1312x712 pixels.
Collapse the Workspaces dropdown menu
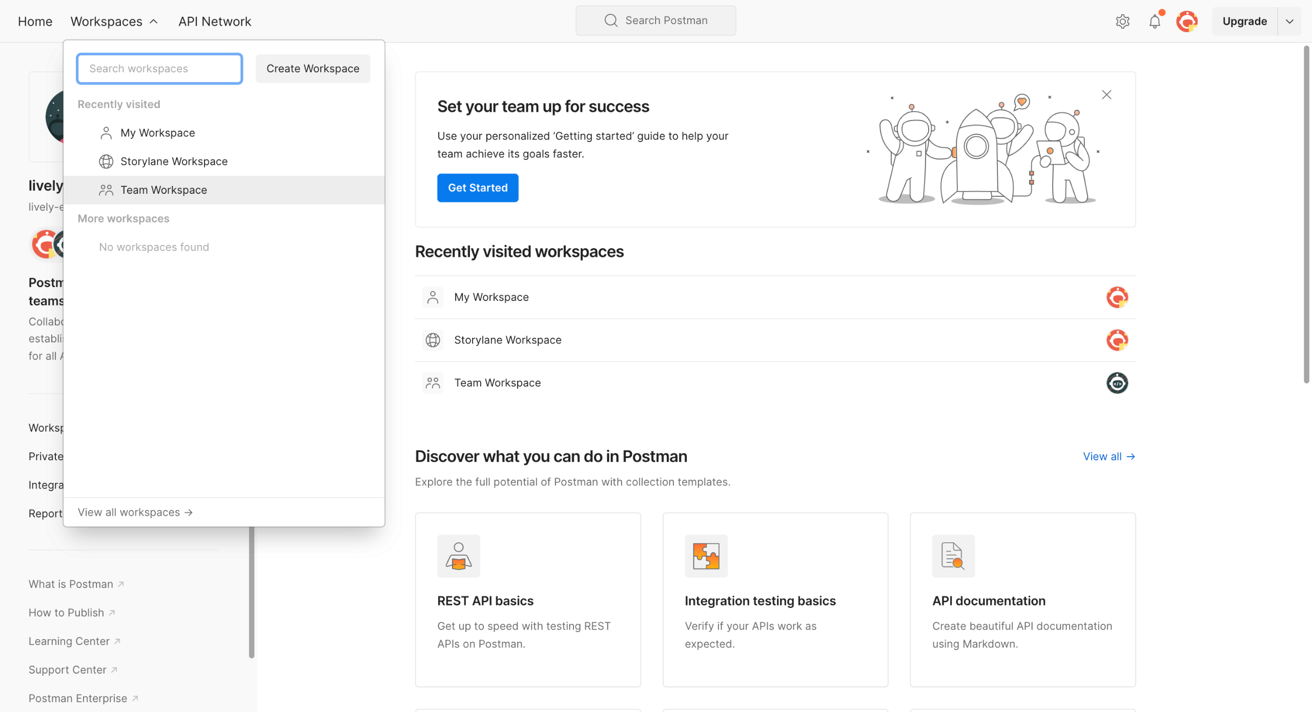(114, 22)
